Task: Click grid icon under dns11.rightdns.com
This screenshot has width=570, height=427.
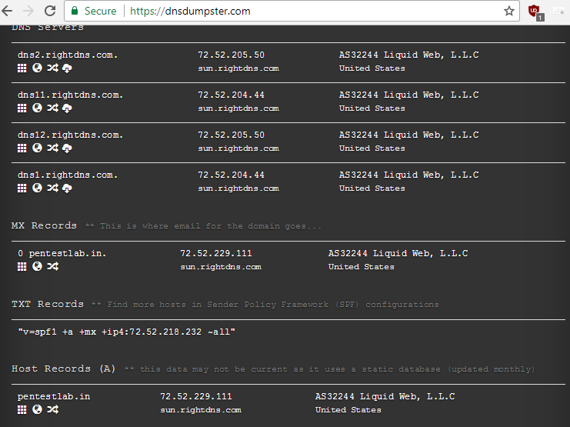Action: coord(22,108)
